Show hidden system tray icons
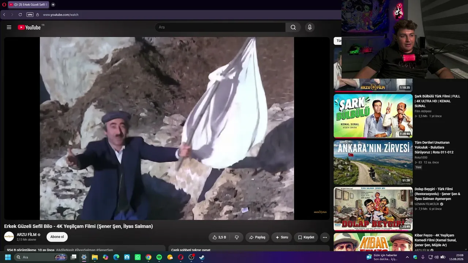 click(x=407, y=257)
